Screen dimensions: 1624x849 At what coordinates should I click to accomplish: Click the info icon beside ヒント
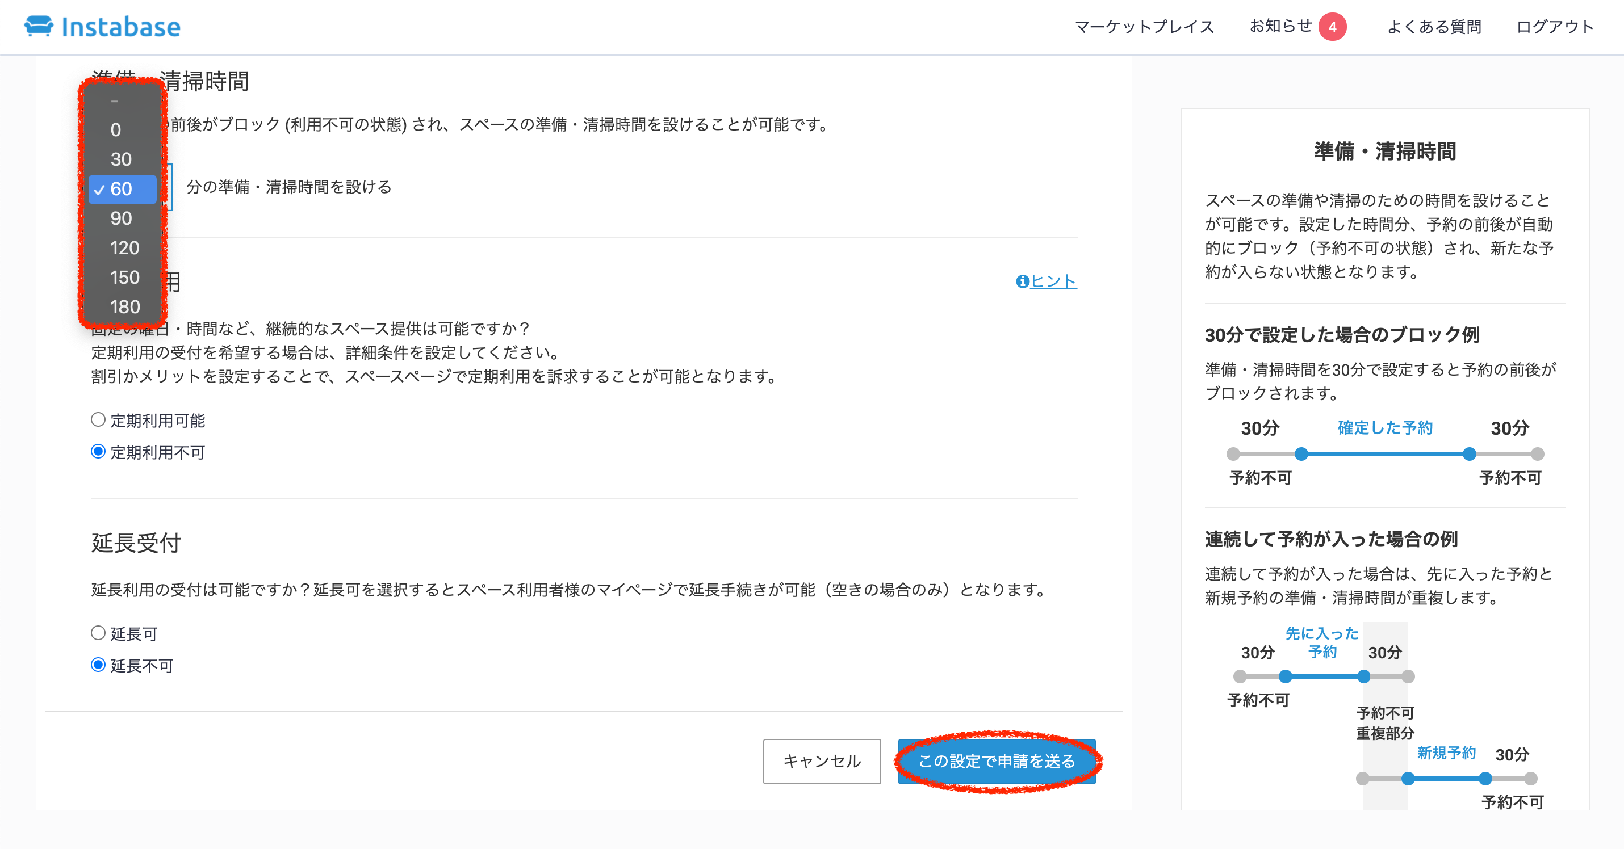click(1022, 281)
